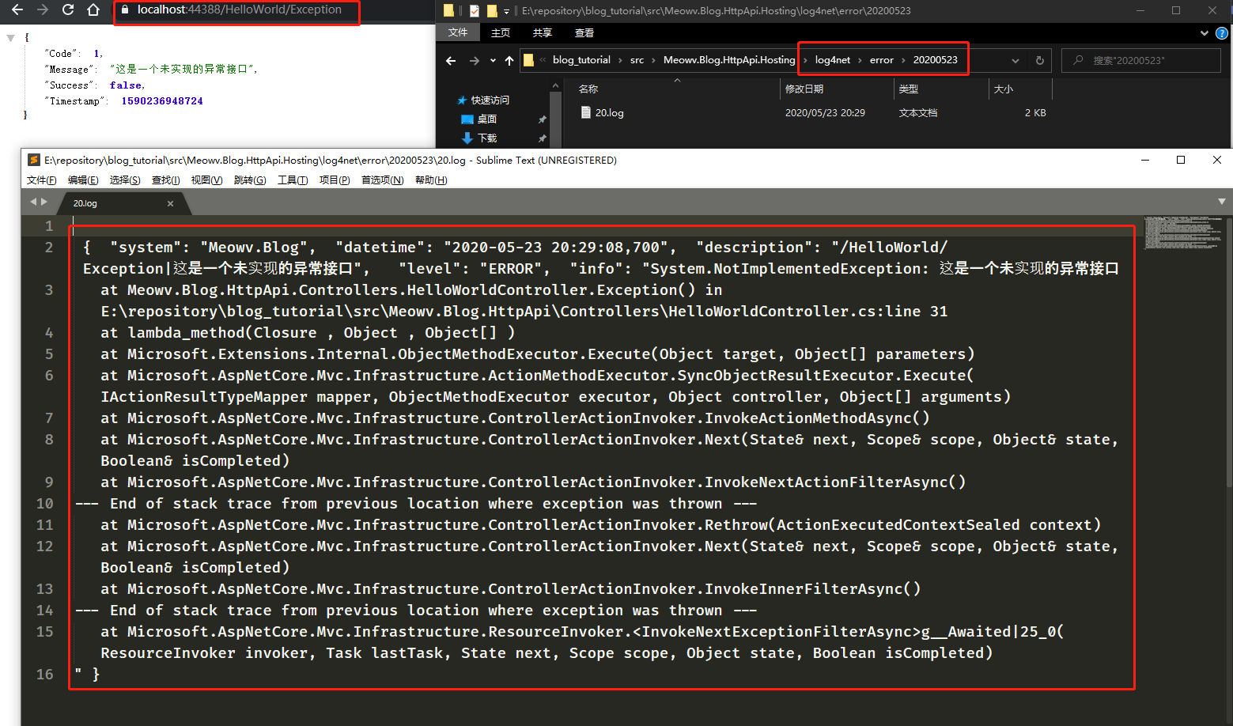Click the Sublime Text app icon in title bar
This screenshot has width=1233, height=726.
tap(34, 160)
